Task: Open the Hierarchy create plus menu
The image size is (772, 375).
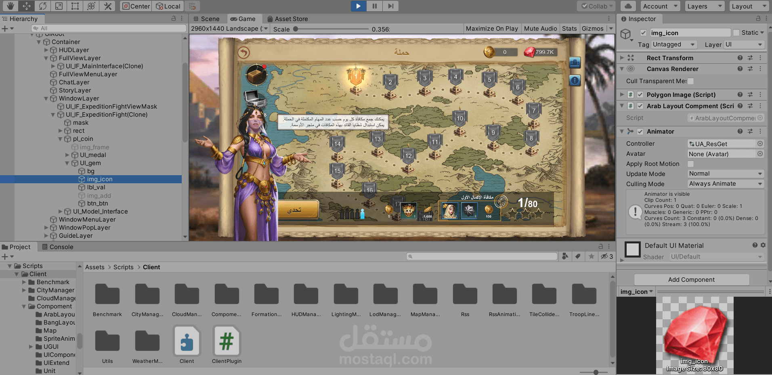Action: coord(8,29)
